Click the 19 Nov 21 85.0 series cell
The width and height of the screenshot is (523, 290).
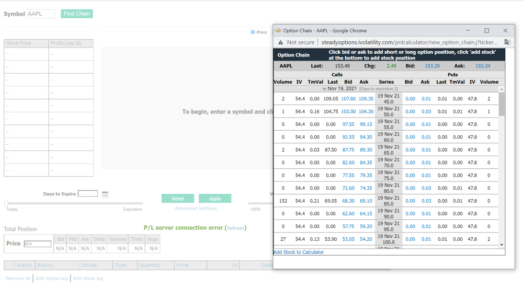pos(389,201)
